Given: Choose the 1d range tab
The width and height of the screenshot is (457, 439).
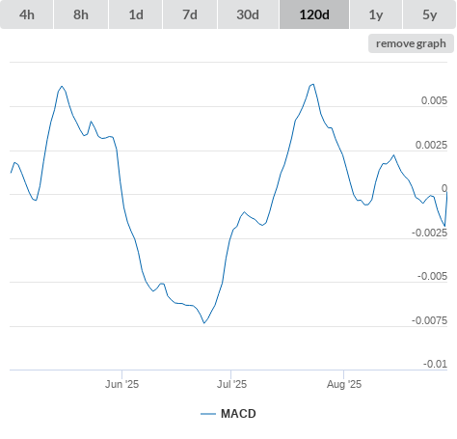Looking at the screenshot, I should pos(136,14).
